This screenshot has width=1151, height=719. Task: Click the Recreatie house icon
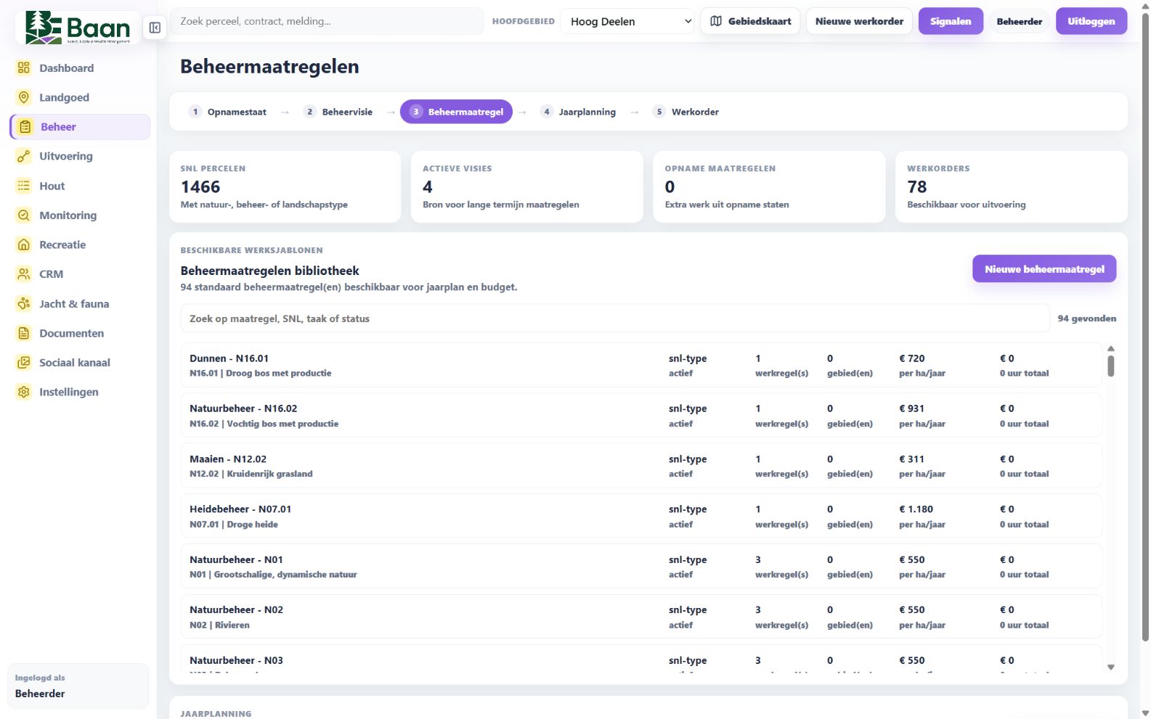click(24, 245)
